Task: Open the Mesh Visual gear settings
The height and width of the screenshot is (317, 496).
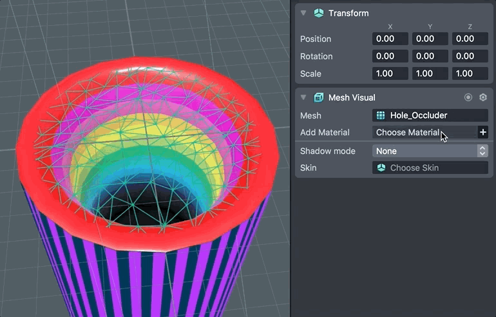Action: [x=483, y=97]
